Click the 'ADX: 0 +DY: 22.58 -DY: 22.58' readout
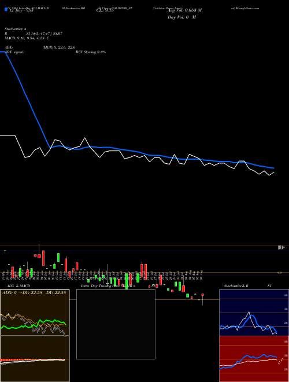Image resolution: width=289 pixels, height=382 pixels. (34, 293)
